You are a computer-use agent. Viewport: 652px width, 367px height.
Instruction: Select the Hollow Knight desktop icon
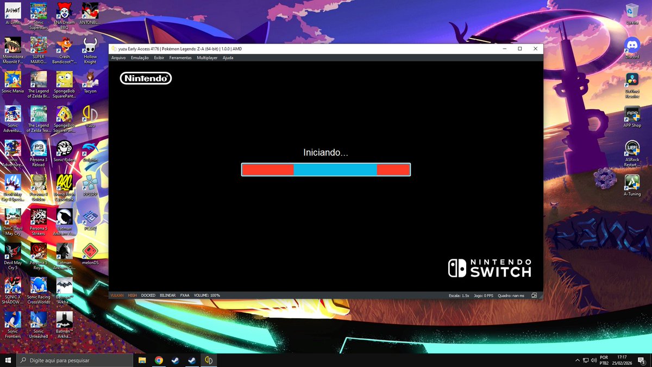[90, 51]
